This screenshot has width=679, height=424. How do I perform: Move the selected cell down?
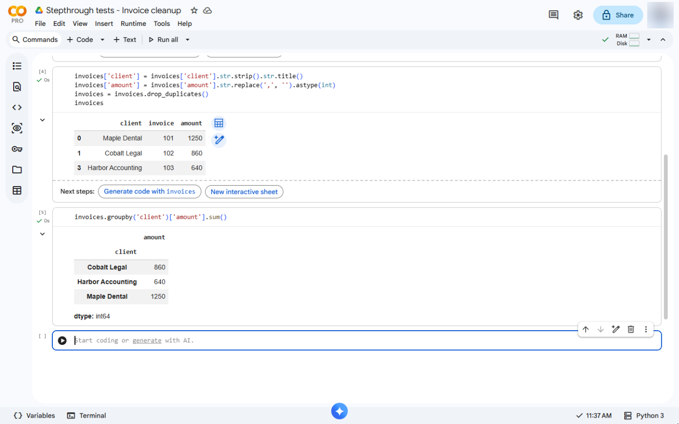pos(601,329)
